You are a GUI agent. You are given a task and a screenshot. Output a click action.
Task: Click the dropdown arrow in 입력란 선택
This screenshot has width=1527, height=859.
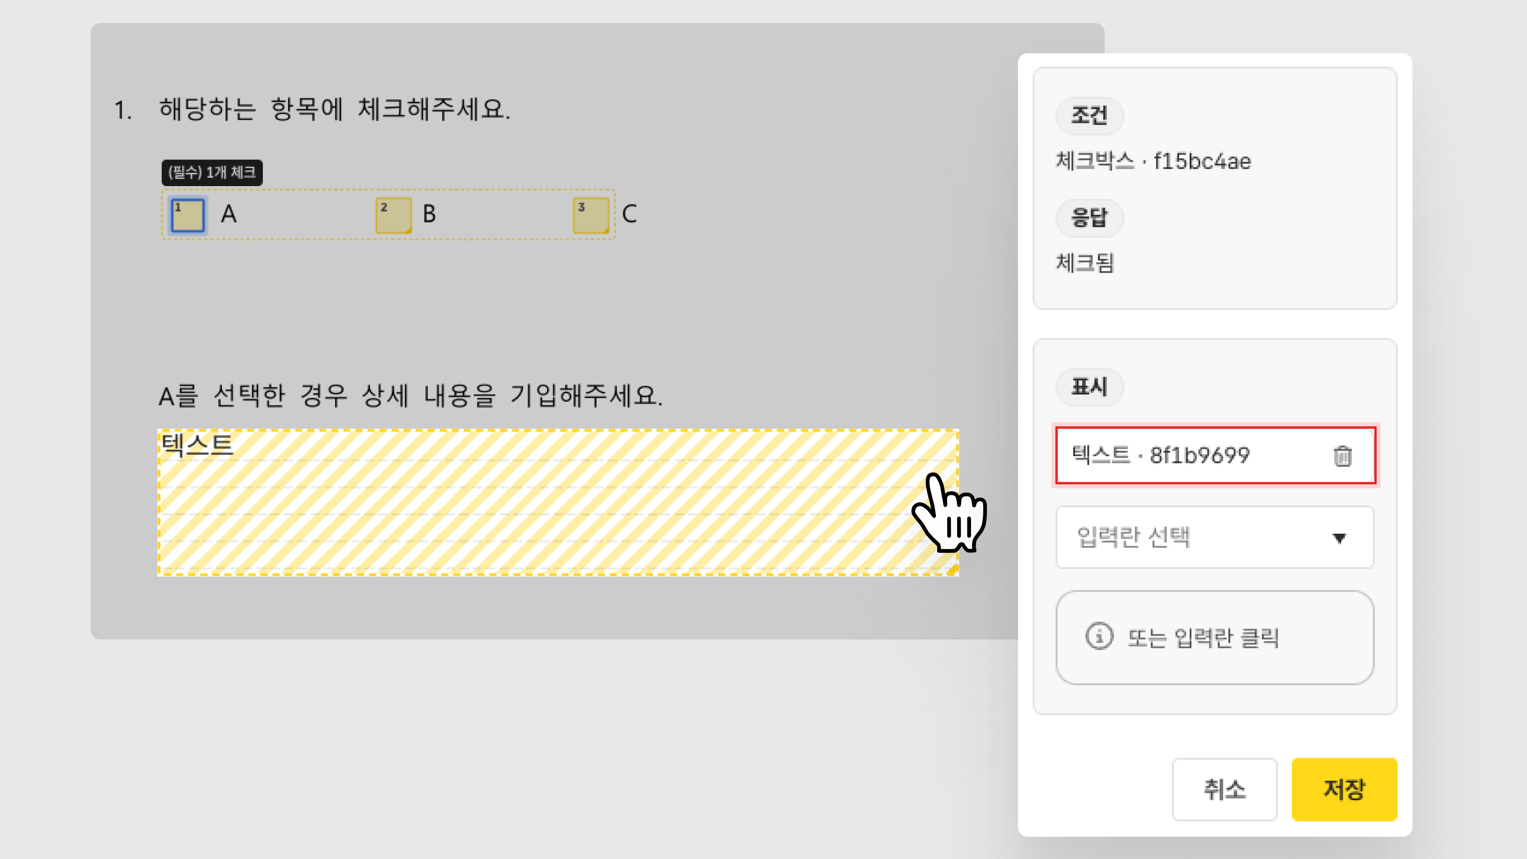(1339, 538)
